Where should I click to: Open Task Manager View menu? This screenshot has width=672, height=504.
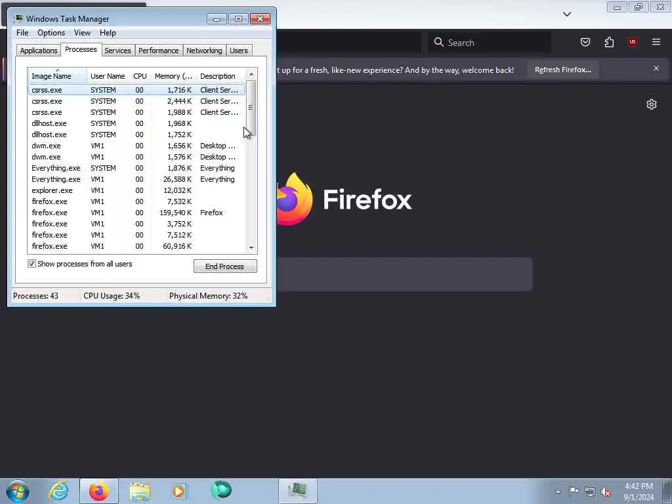[82, 33]
